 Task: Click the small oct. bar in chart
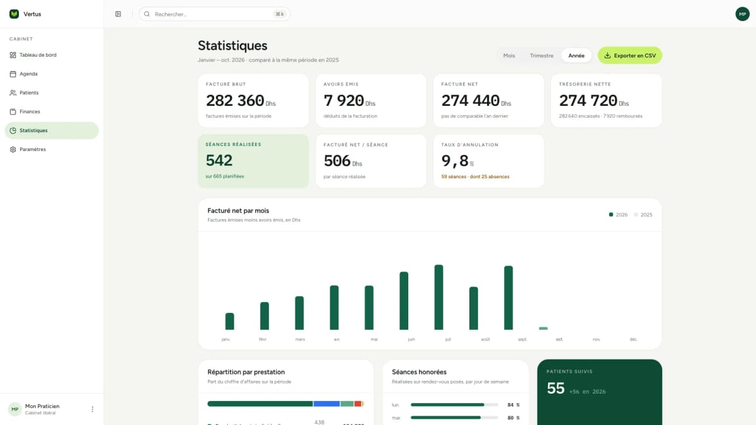[543, 328]
